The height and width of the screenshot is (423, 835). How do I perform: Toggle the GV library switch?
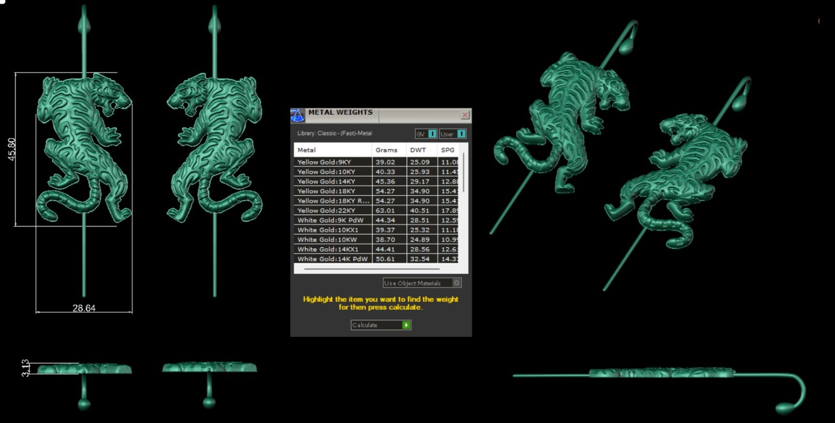[432, 134]
